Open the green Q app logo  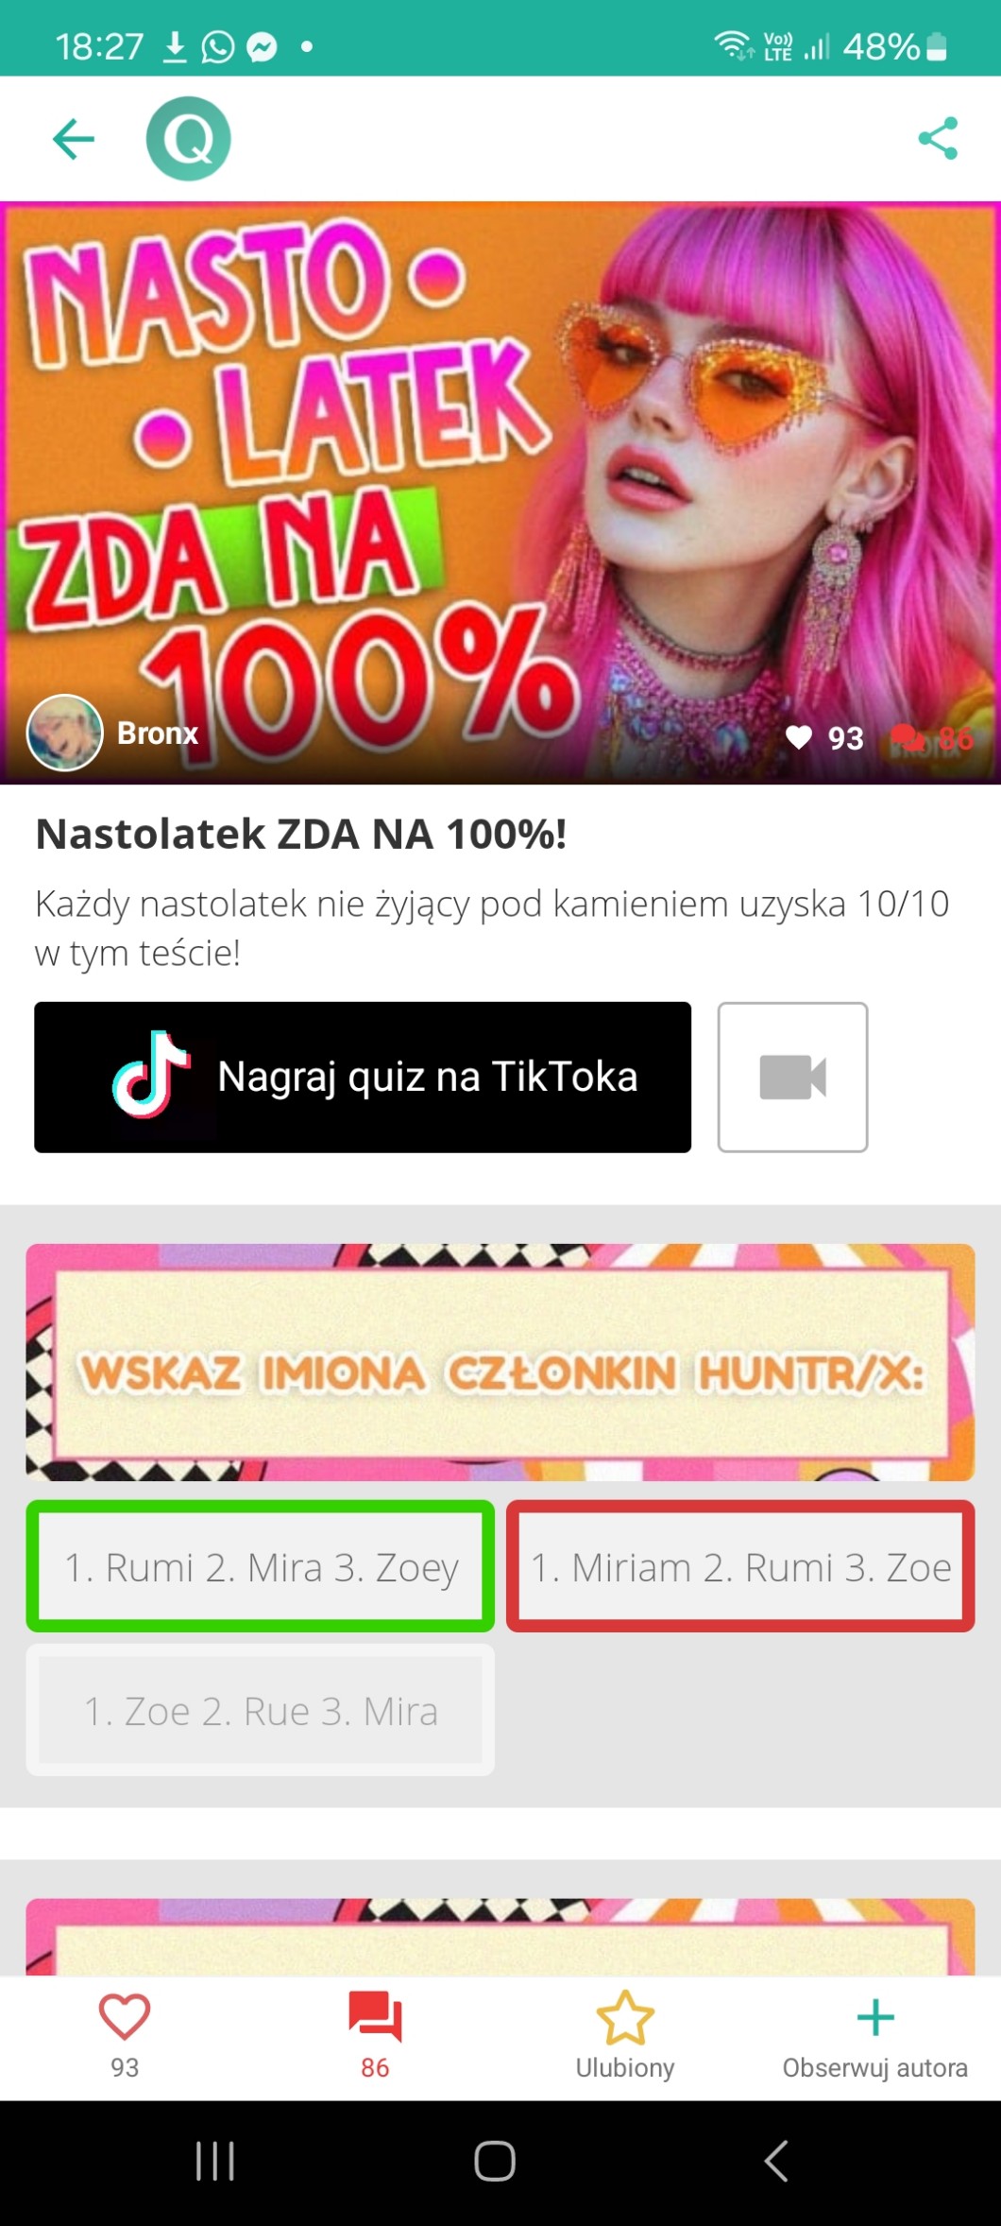(x=189, y=139)
